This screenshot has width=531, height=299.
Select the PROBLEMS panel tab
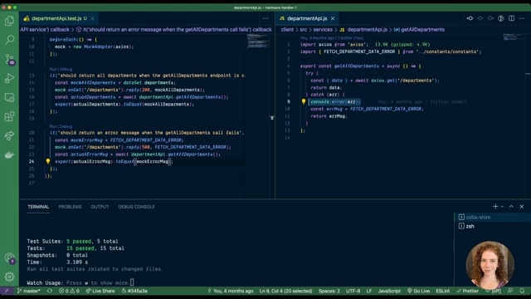click(70, 207)
